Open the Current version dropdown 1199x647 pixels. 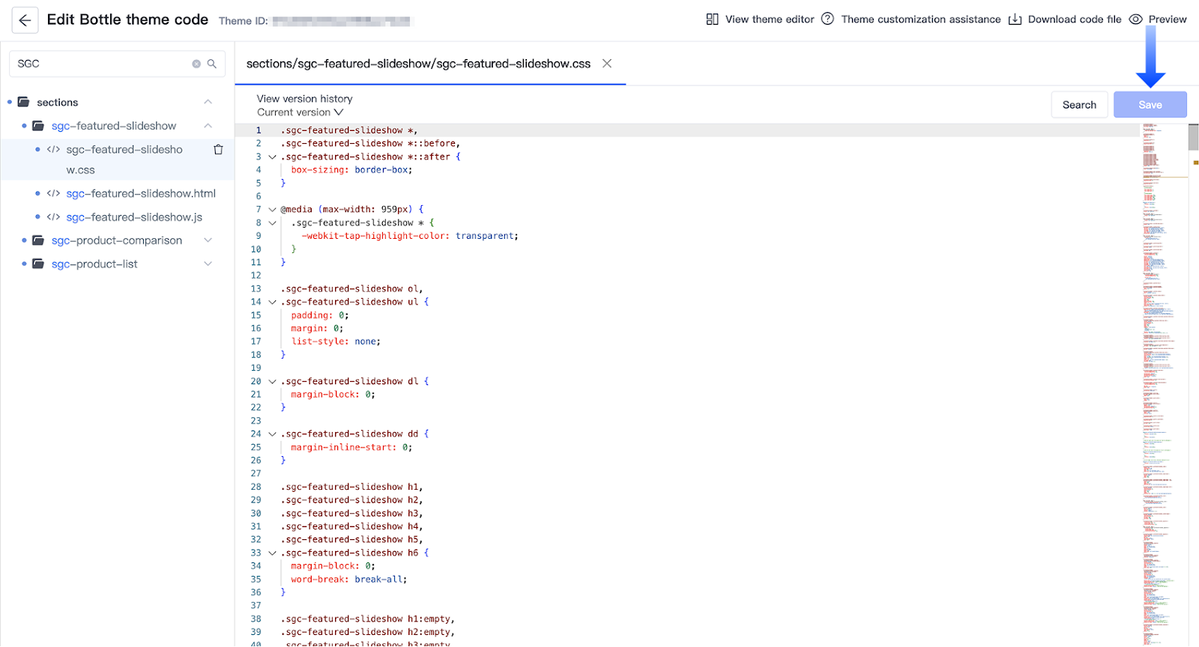(x=300, y=112)
